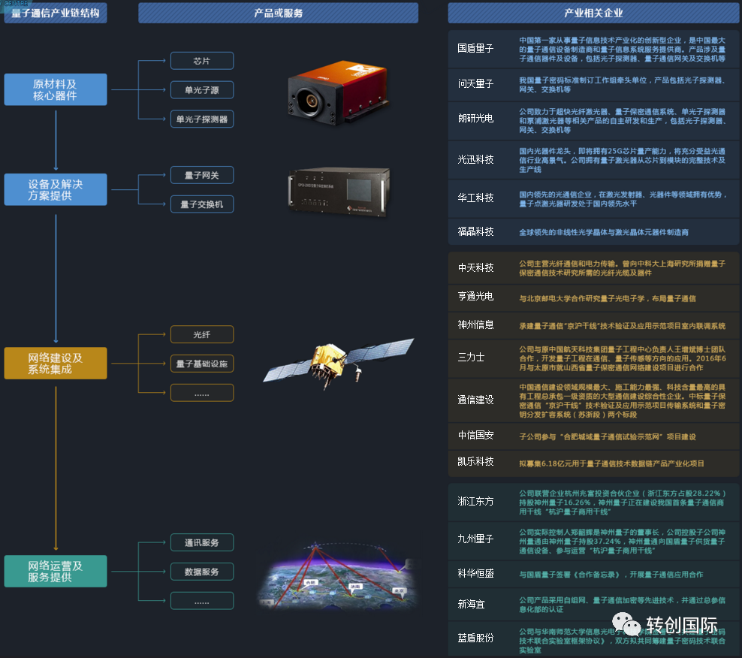This screenshot has width=742, height=658.
Task: Click company name 福晶科技
Action: point(475,231)
